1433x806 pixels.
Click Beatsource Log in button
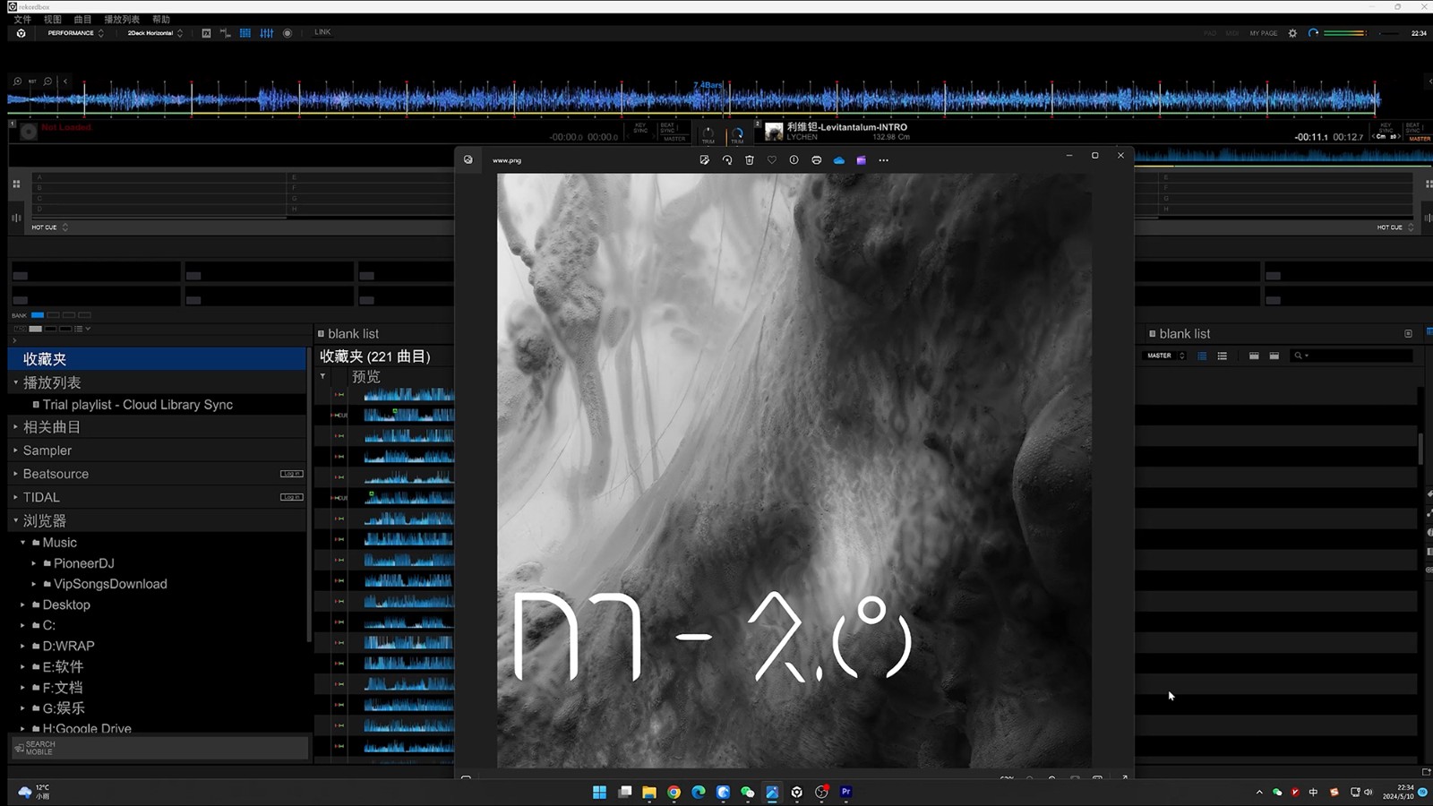coord(291,474)
